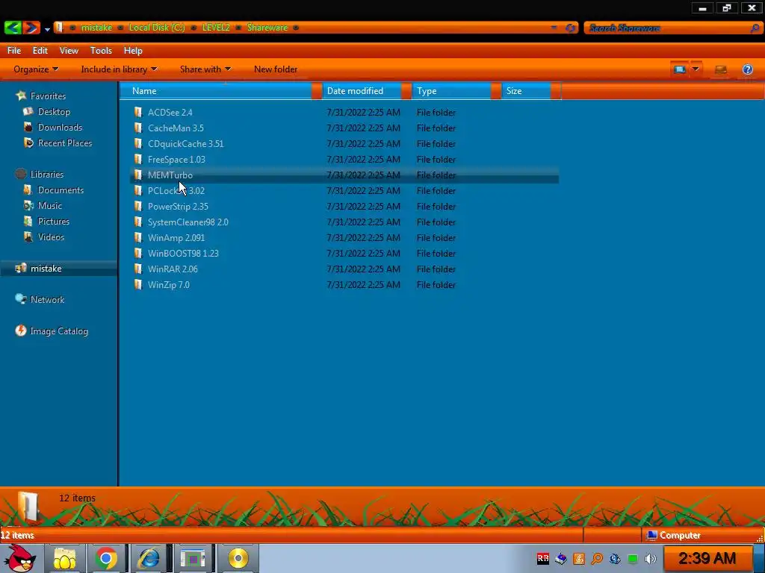Focus the Search Shareware input field
The height and width of the screenshot is (573, 765).
tap(667, 28)
